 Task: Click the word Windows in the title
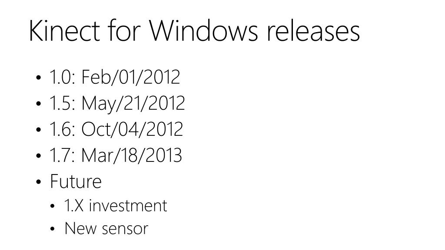(203, 31)
